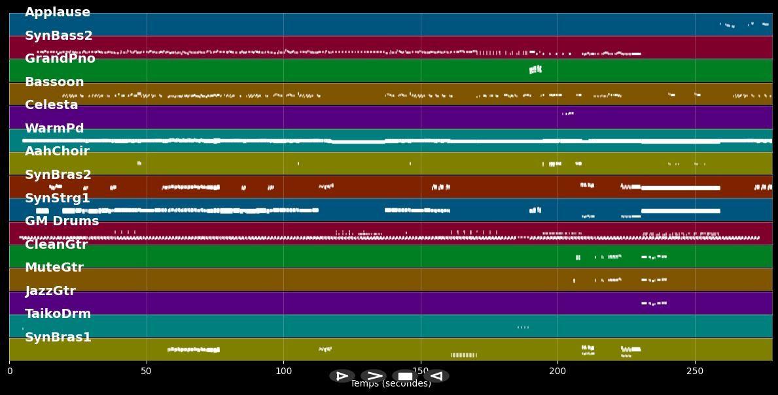Click the SynBras2 track label
The height and width of the screenshot is (395, 778).
point(58,175)
